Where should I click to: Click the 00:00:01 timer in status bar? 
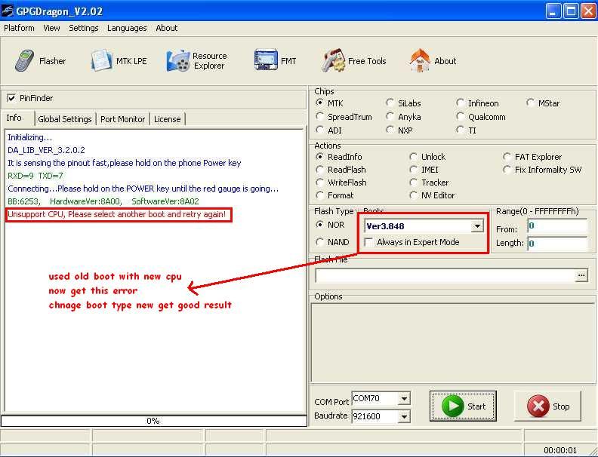[560, 450]
